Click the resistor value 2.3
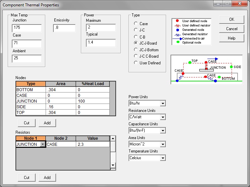 coord(93,144)
